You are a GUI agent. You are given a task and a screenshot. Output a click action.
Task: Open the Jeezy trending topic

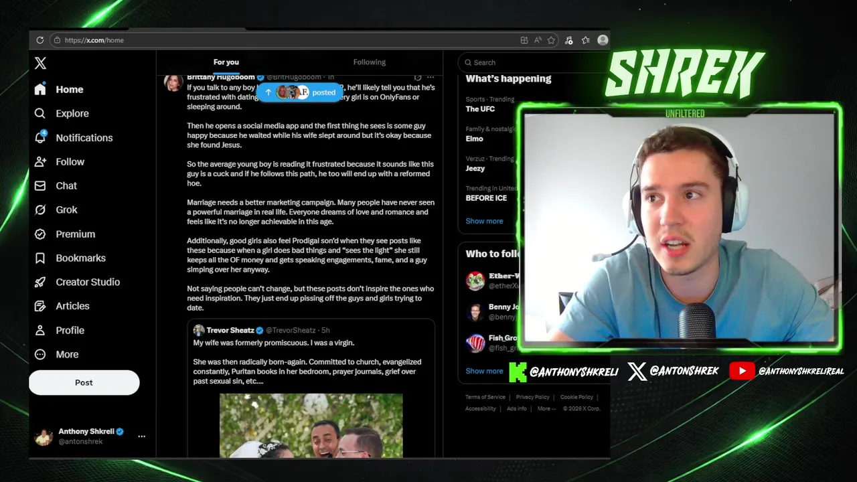[475, 169]
